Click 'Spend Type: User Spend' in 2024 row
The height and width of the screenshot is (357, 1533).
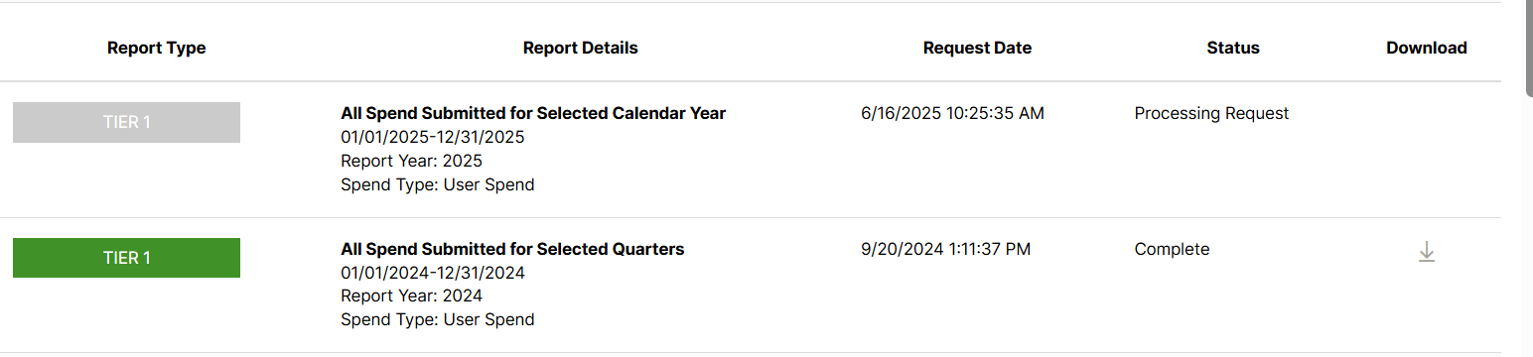click(x=437, y=319)
